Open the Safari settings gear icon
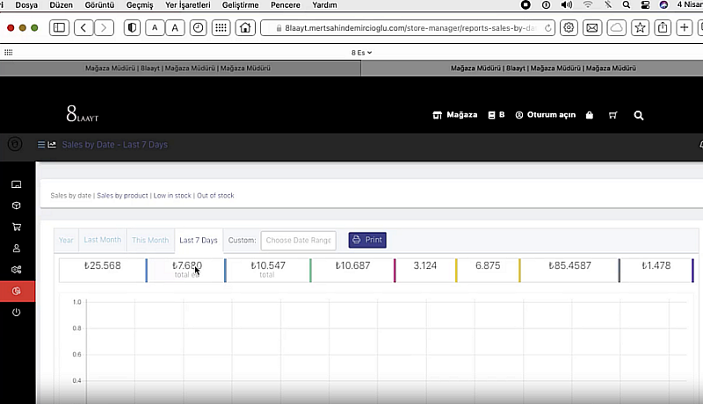703x404 pixels. point(569,28)
